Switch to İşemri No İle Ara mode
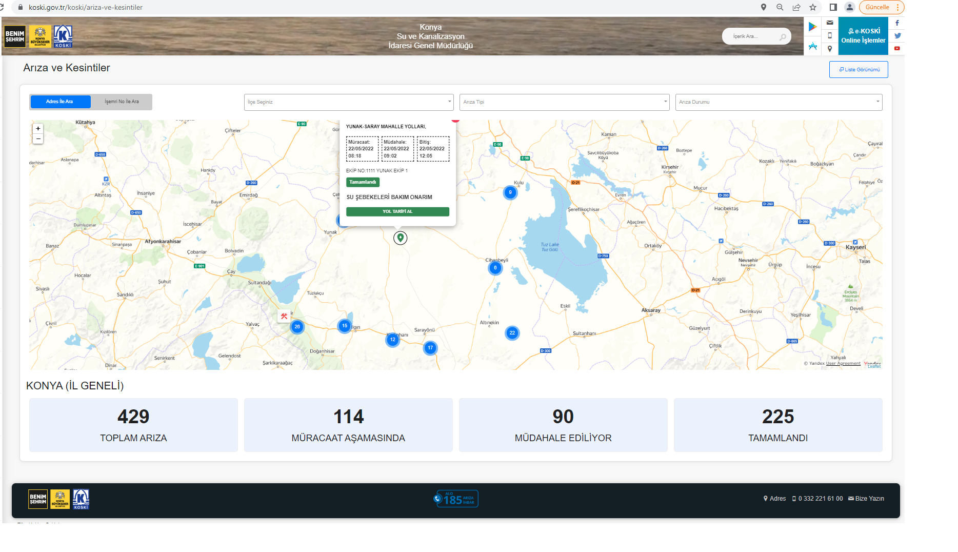Viewport: 958px width, 552px height. 122,102
